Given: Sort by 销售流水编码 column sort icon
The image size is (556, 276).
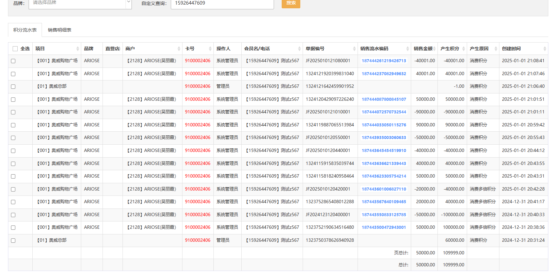Looking at the screenshot, I should [x=408, y=49].
